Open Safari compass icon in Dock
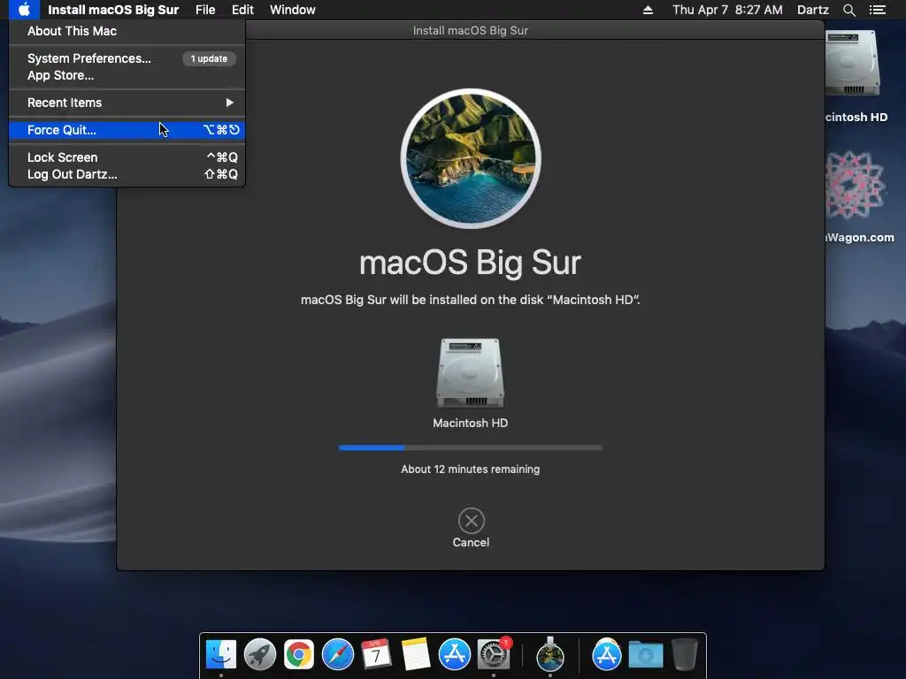906x679 pixels. [337, 655]
